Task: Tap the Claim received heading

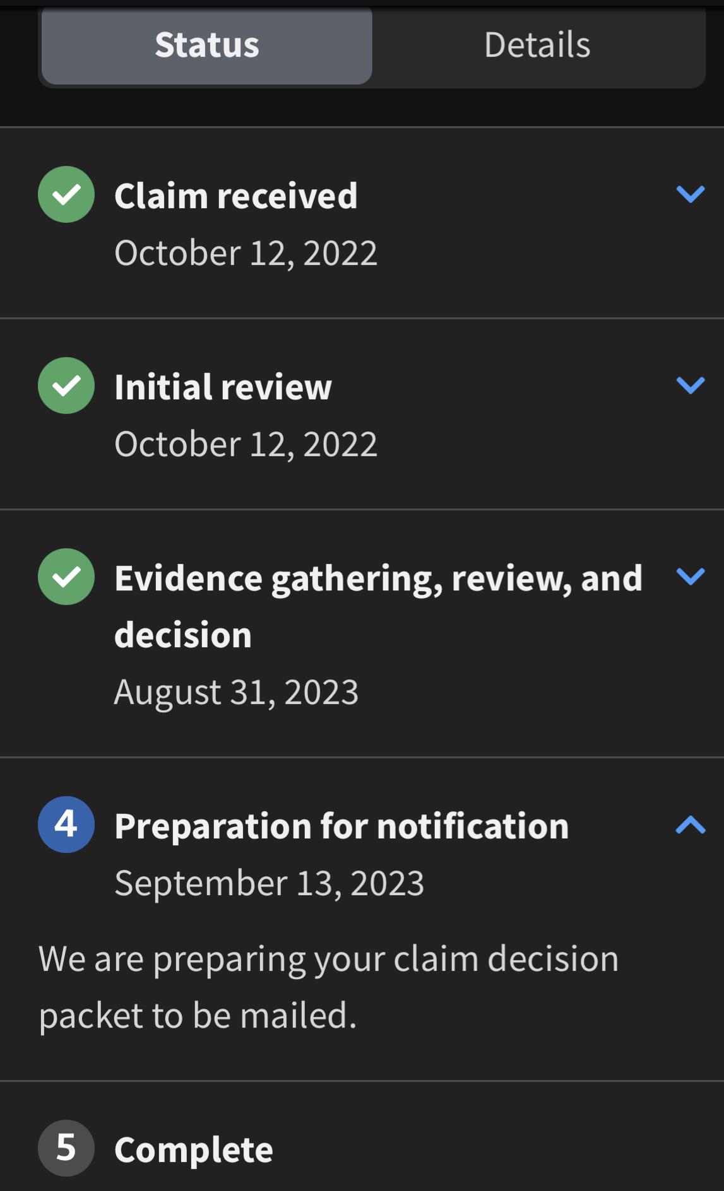Action: [x=236, y=196]
